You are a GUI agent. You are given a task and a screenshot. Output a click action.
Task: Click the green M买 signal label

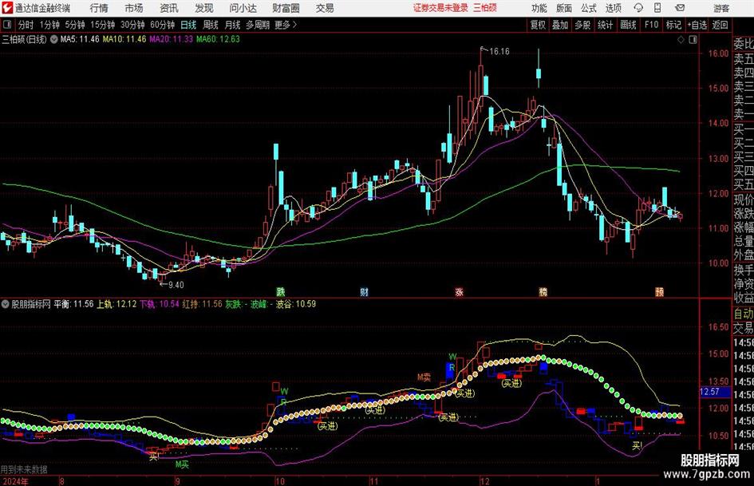(x=182, y=464)
